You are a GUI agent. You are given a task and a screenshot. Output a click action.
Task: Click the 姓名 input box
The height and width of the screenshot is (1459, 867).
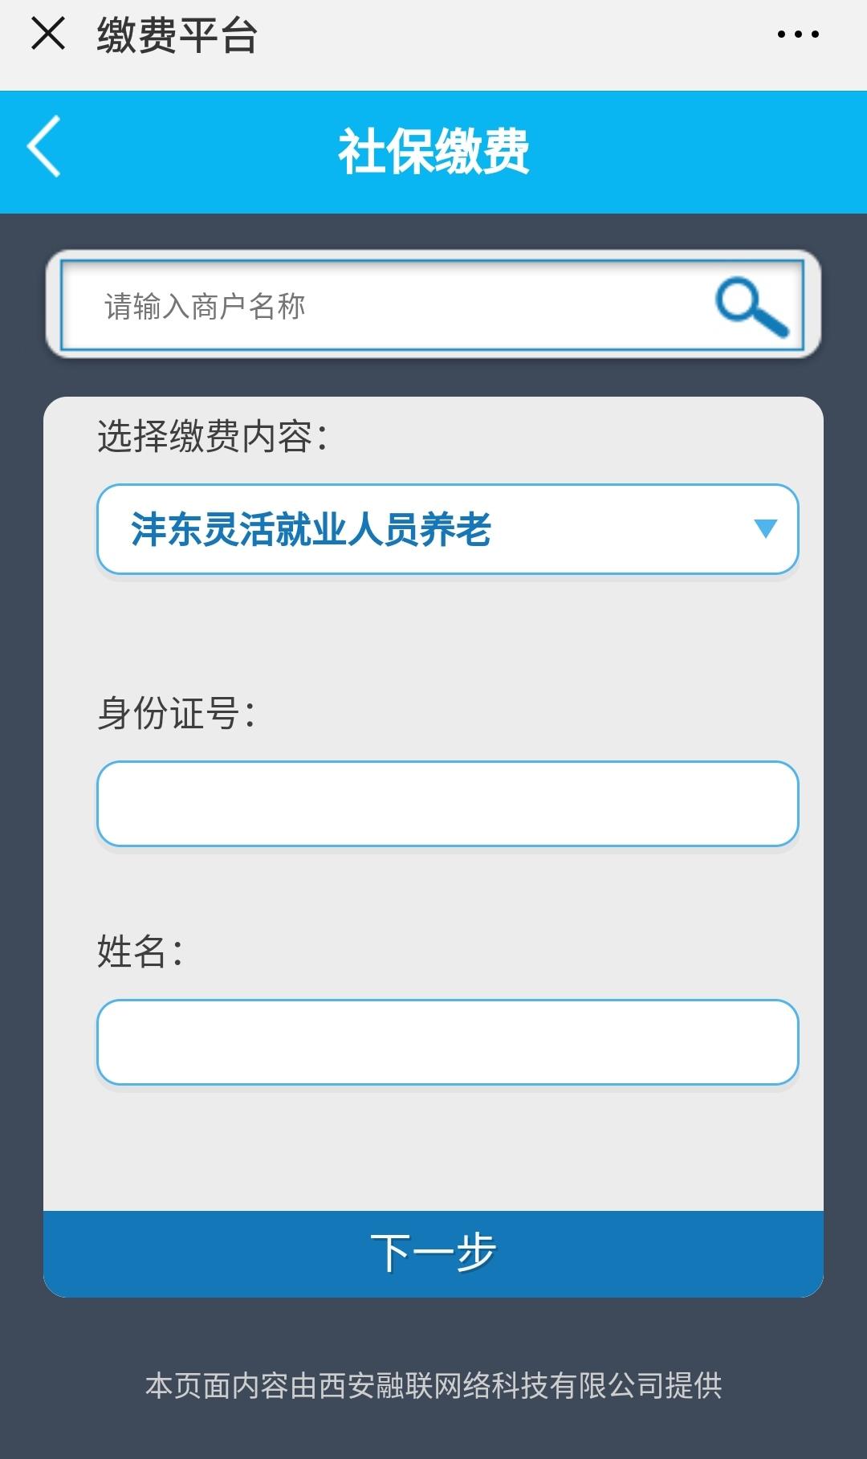(447, 1042)
